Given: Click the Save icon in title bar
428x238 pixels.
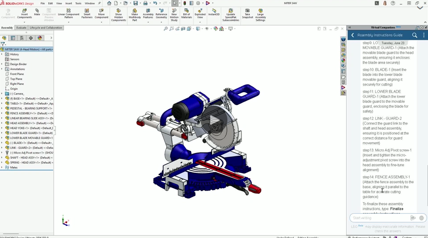Looking at the screenshot, I should (x=135, y=3).
